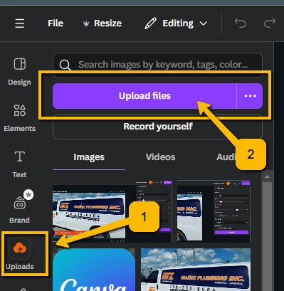Select the plumbing van photo thumbnail
This screenshot has height=291, width=284.
196,270
